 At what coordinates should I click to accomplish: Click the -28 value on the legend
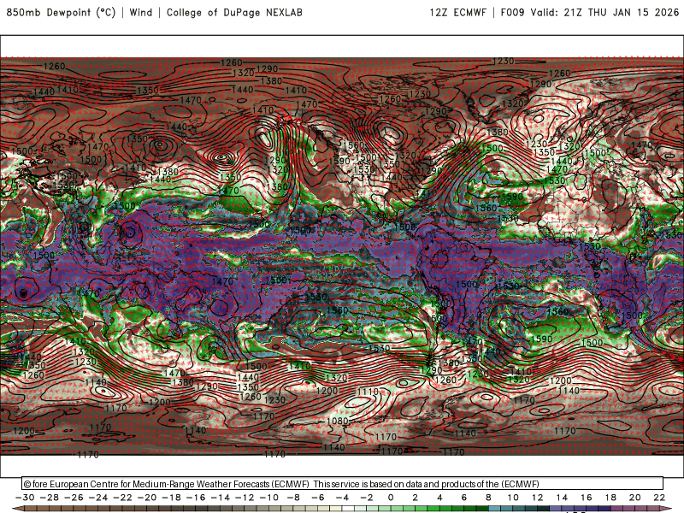[x=50, y=498]
